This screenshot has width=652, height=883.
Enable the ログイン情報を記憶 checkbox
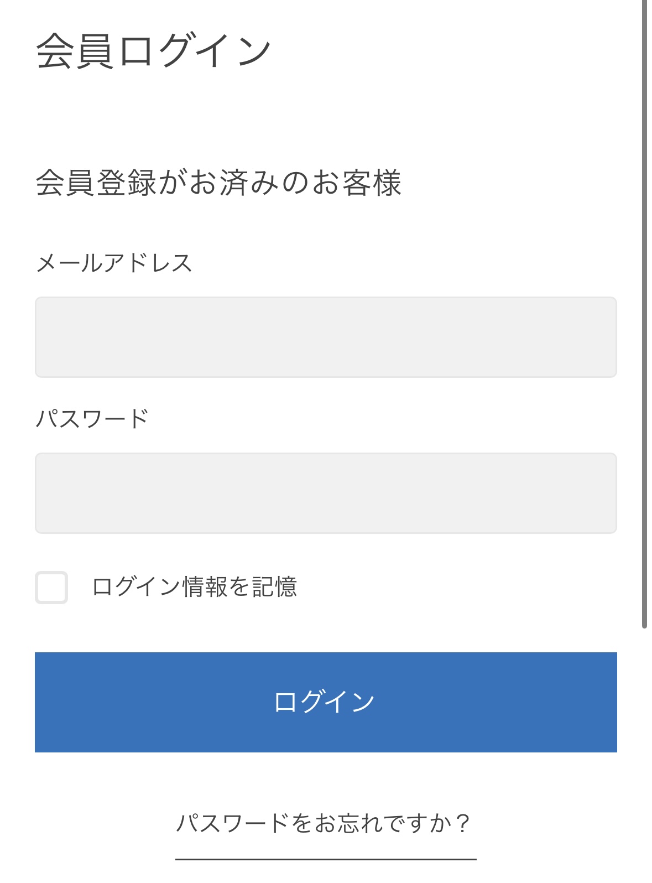pyautogui.click(x=51, y=588)
